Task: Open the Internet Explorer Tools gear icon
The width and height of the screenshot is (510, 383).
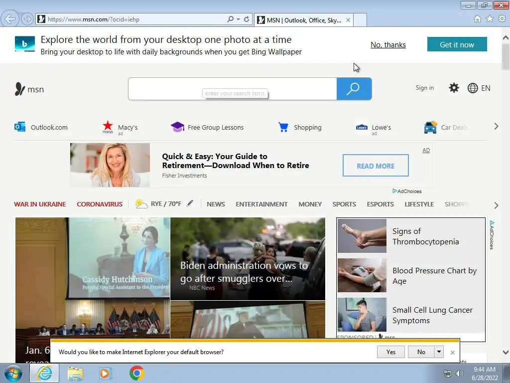Action: 502,19
